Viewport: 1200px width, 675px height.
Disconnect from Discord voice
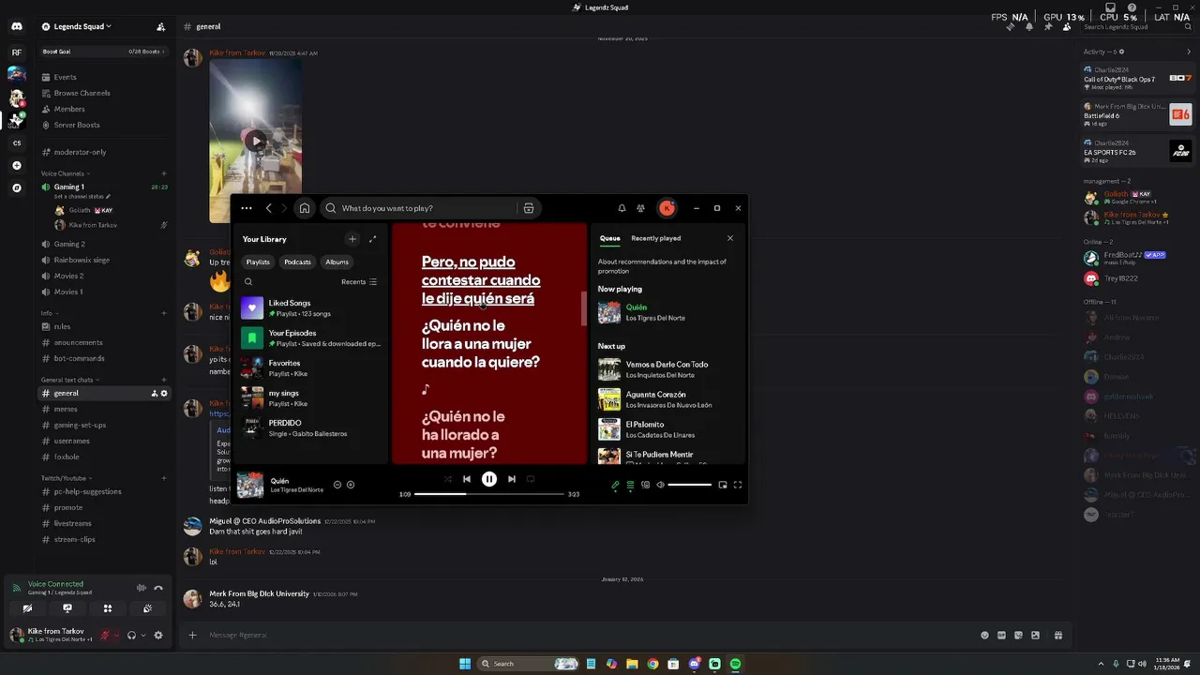(157, 588)
